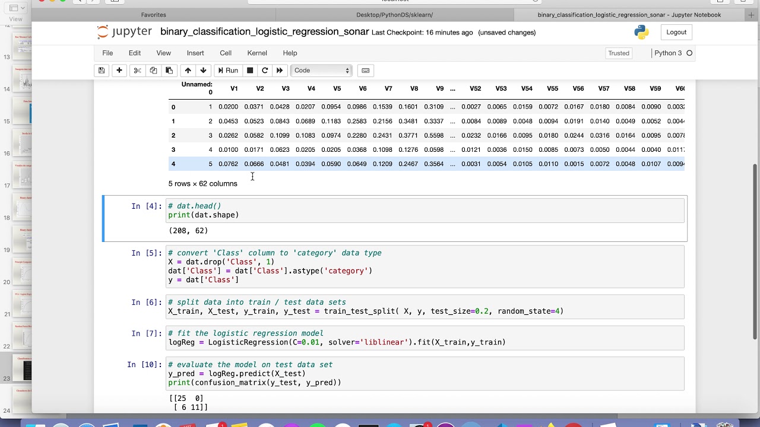Click the Python logo icon
The width and height of the screenshot is (760, 427).
click(641, 32)
